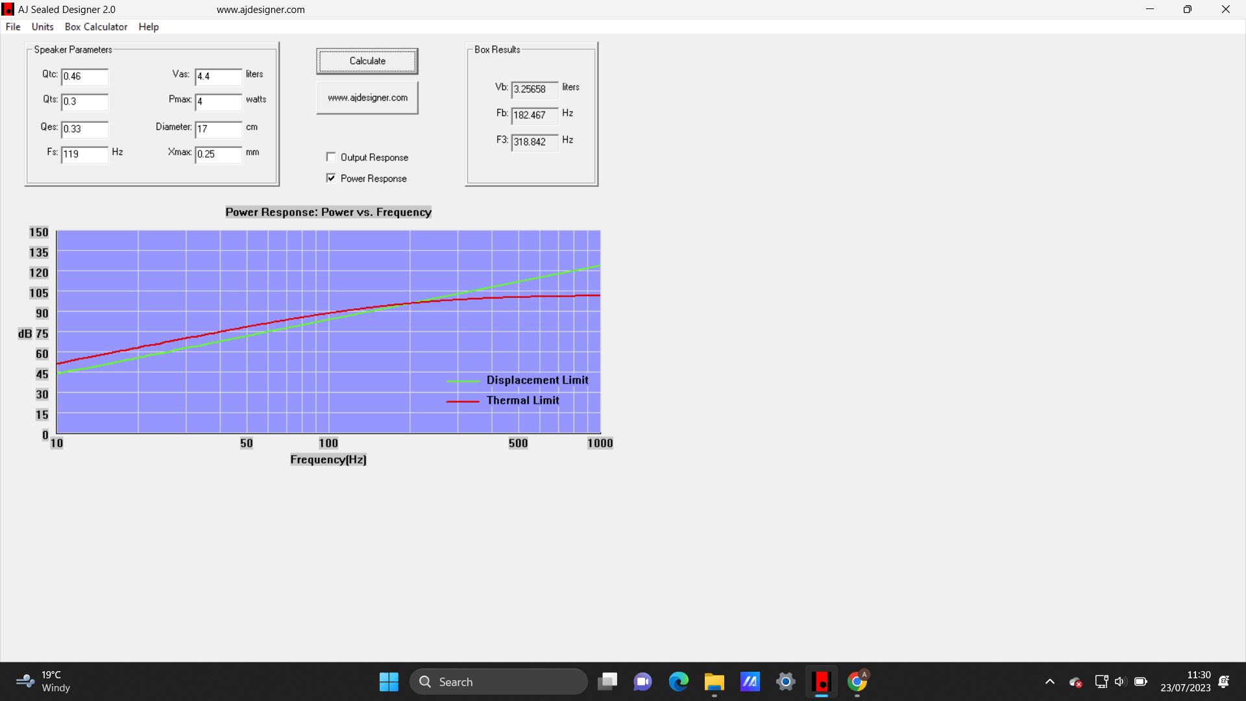Open the File menu
This screenshot has width=1246, height=701.
click(13, 27)
